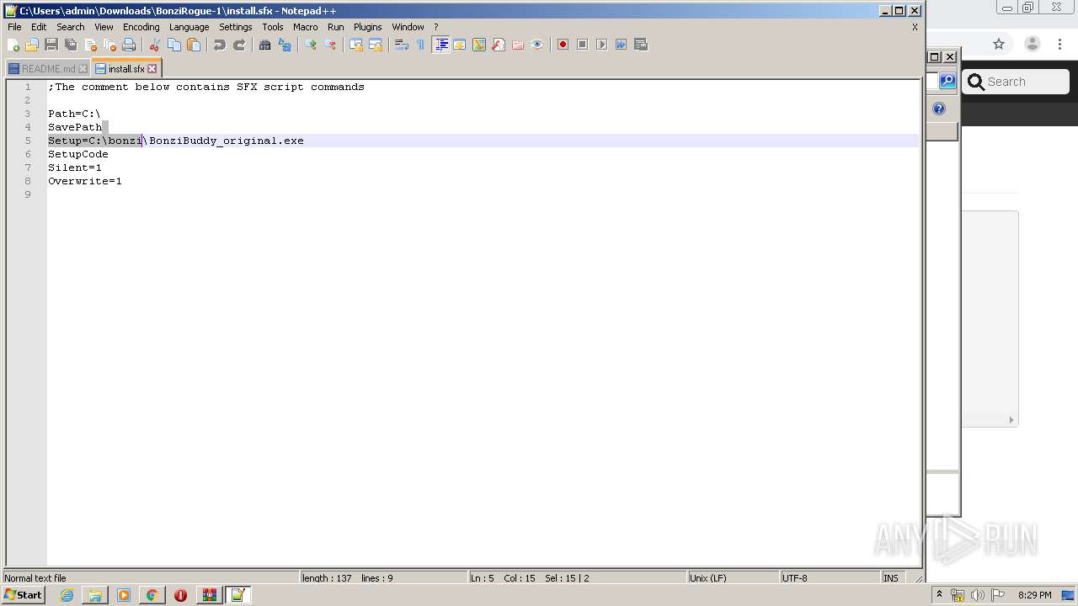Click the Paste clipboard icon
Screen dimensions: 1078x606
tap(194, 45)
